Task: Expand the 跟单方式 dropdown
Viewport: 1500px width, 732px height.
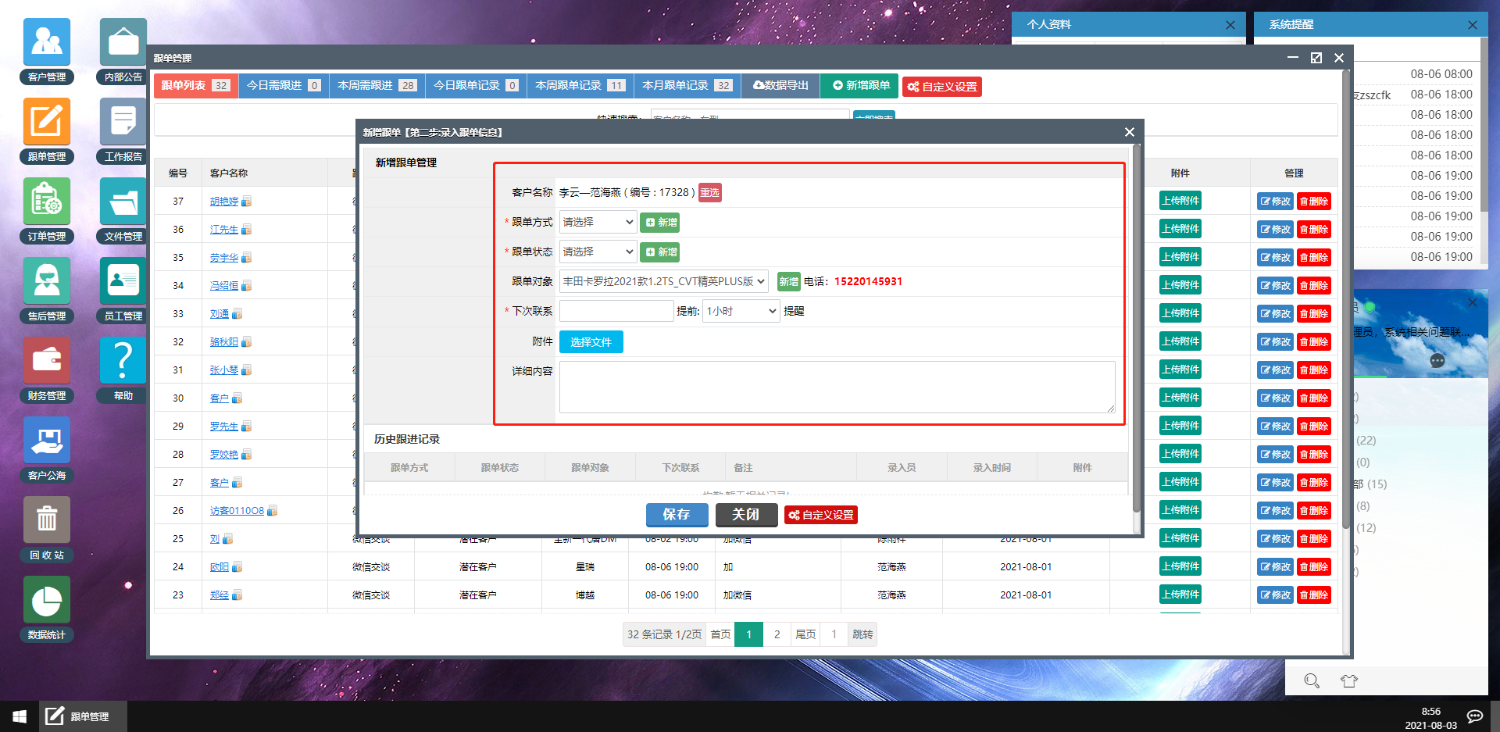Action: 598,222
